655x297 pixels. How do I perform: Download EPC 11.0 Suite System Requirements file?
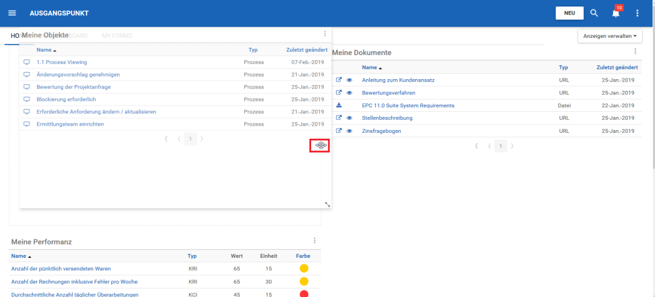[339, 105]
